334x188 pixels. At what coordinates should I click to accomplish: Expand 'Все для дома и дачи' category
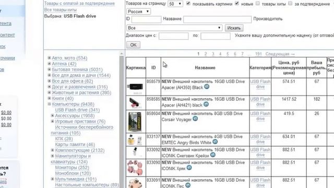(49, 75)
